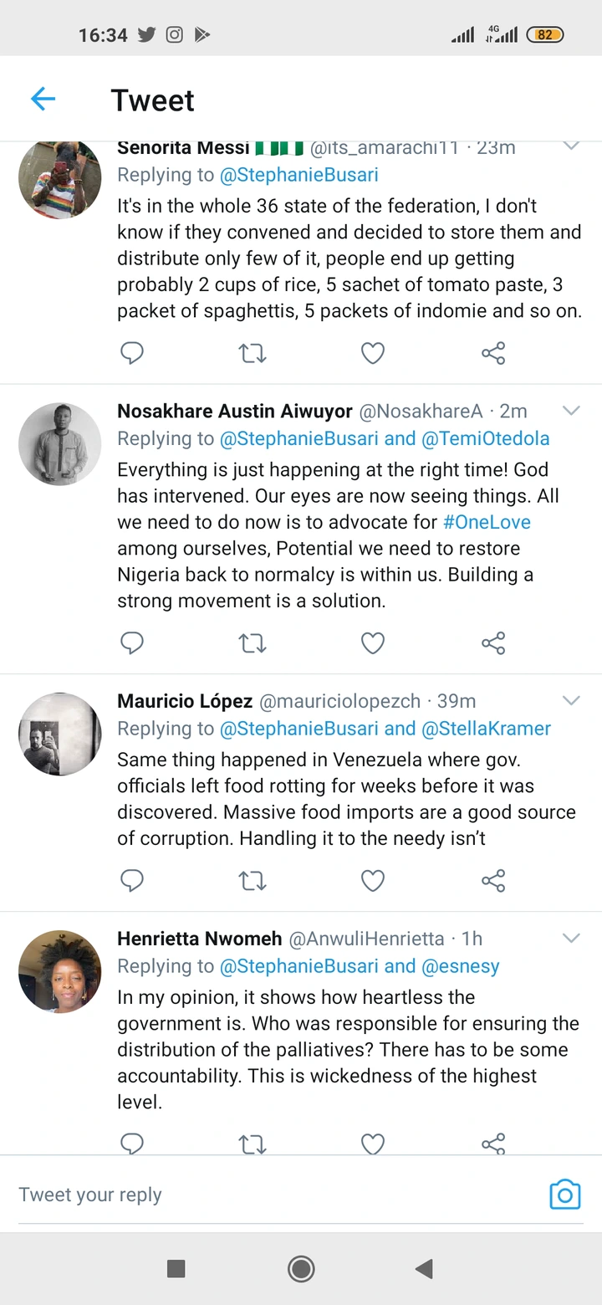Screen dimensions: 602x1305
Task: Expand the chevron menu on Mauricio López's tweet
Action: [571, 700]
